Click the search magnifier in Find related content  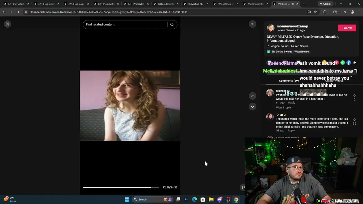point(172,25)
